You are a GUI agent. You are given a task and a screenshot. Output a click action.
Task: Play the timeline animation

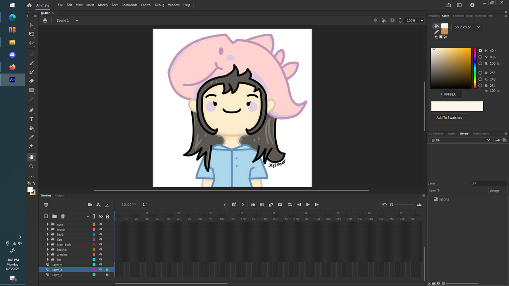pos(308,205)
